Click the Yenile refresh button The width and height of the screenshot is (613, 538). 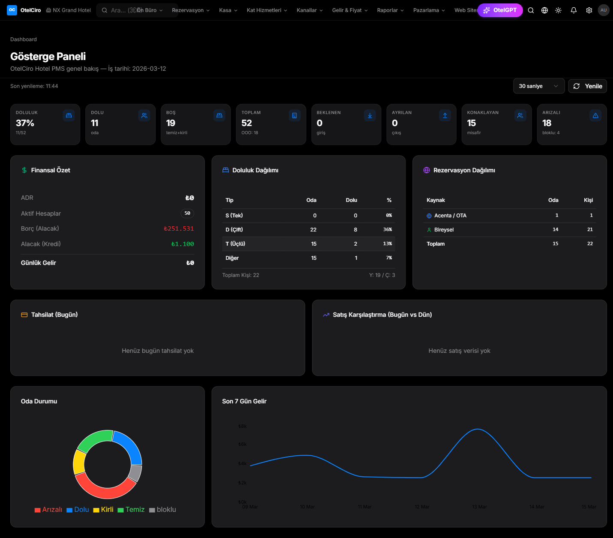[x=587, y=86]
